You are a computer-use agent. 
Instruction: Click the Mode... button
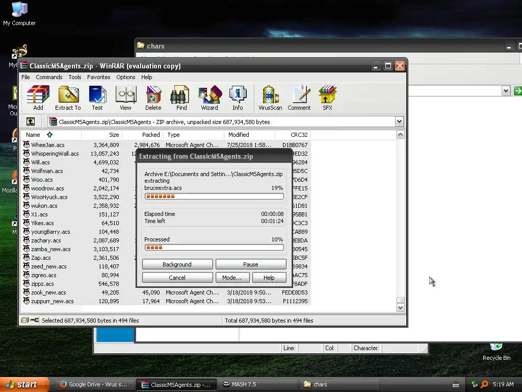(232, 278)
